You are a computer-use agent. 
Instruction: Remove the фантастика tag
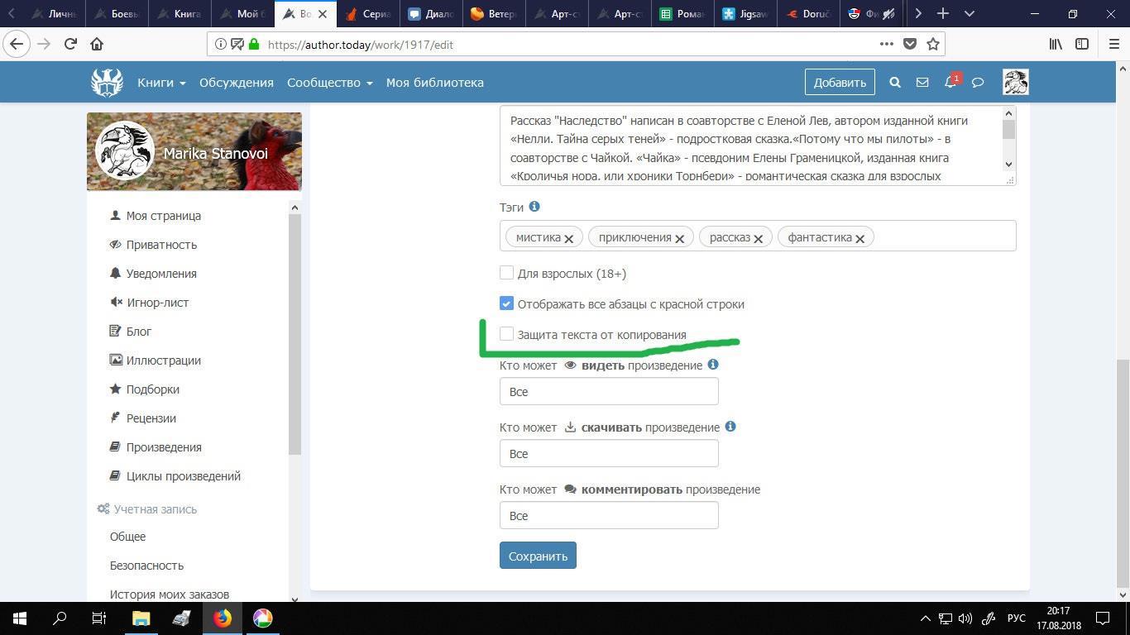860,238
